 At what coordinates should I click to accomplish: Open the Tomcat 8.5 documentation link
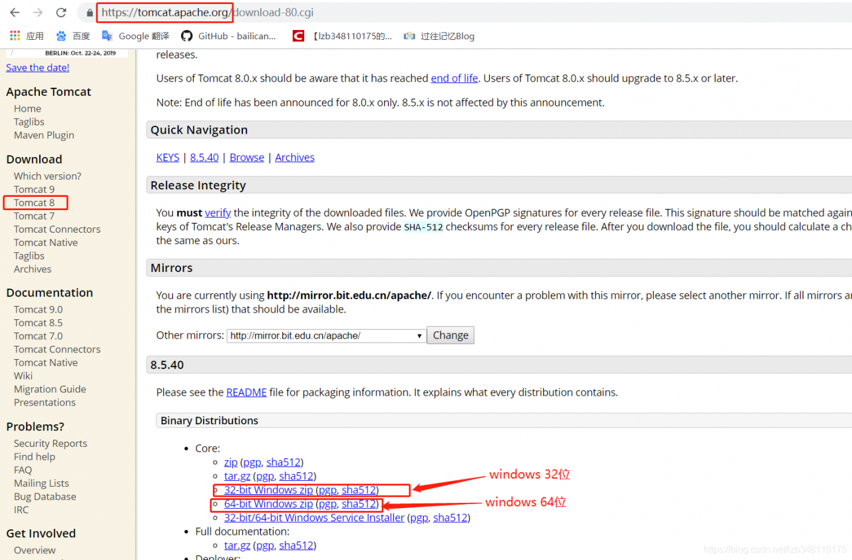[38, 323]
